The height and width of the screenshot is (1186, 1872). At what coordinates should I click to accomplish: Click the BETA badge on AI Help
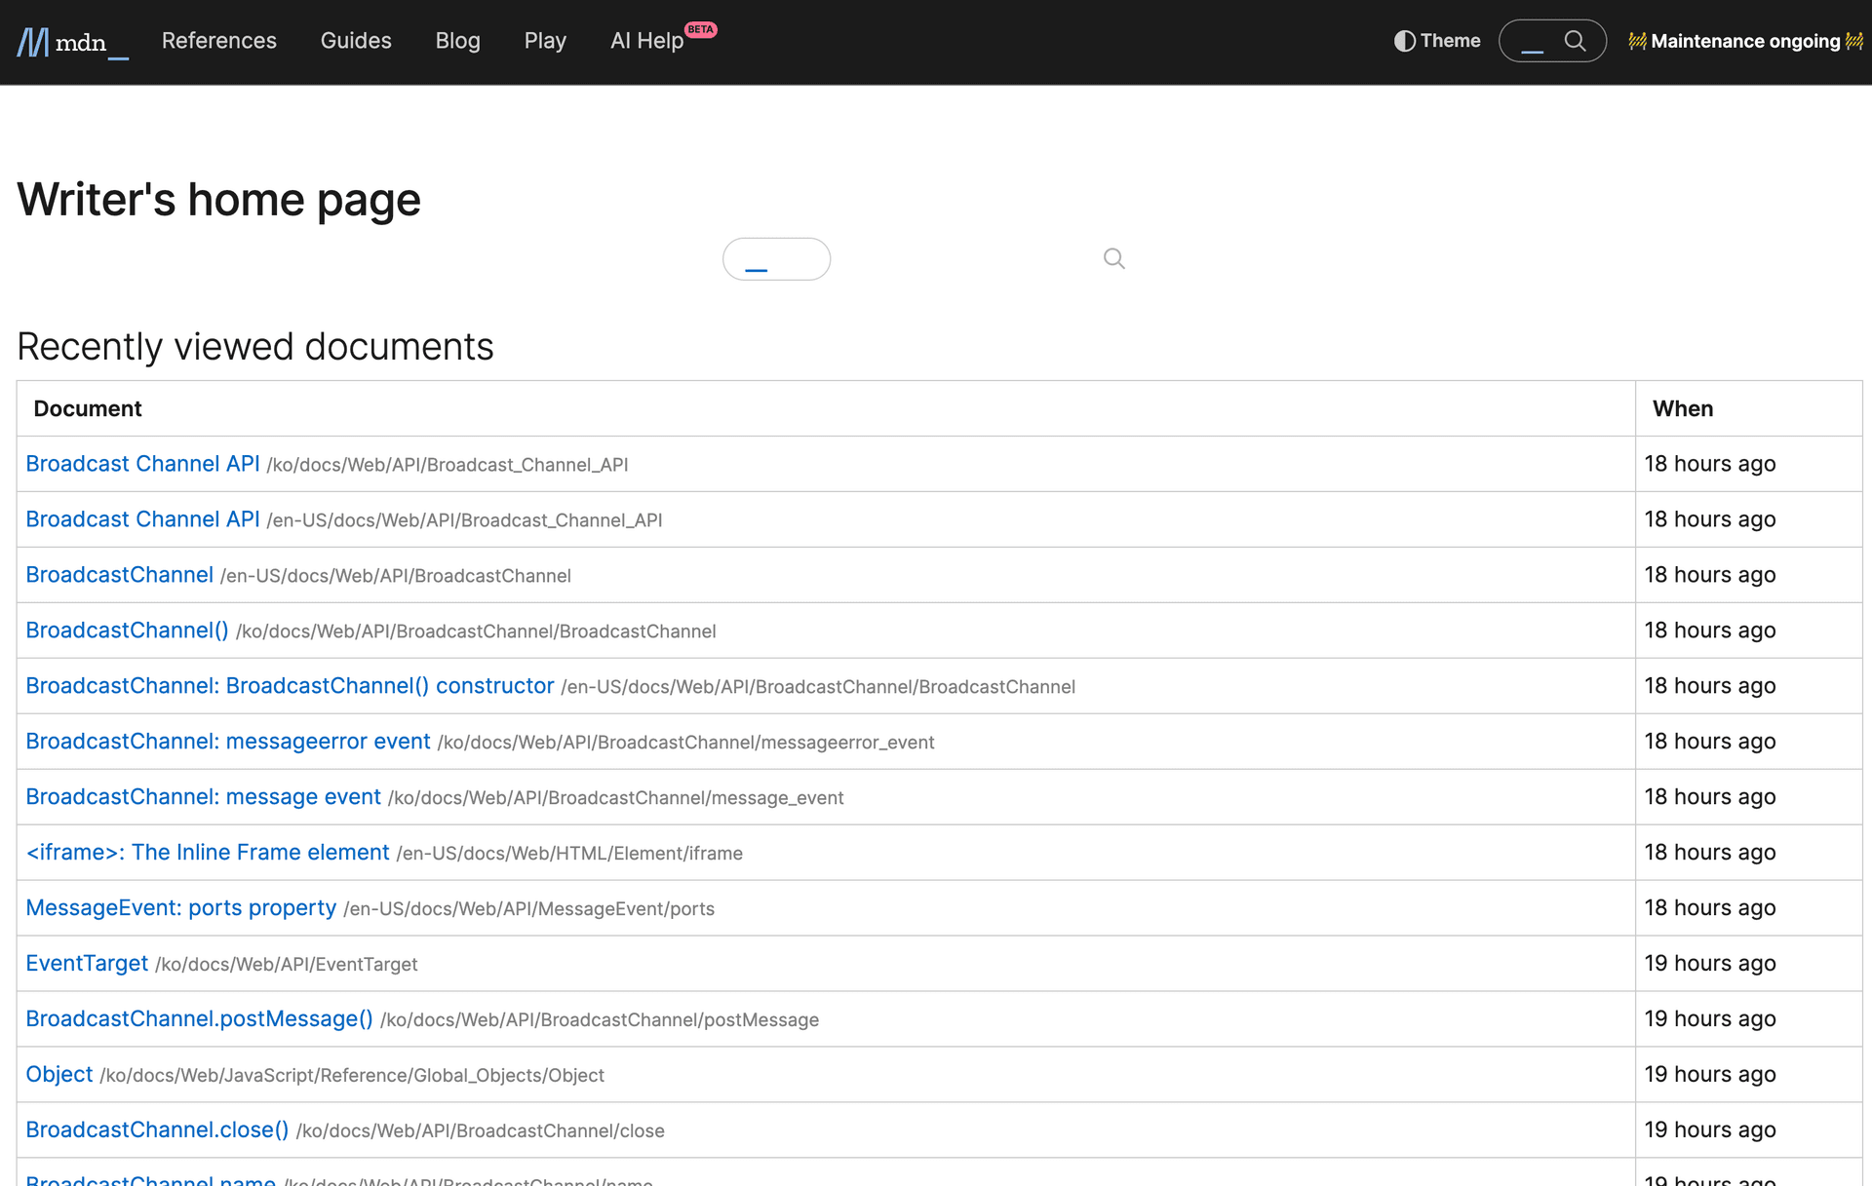[700, 29]
